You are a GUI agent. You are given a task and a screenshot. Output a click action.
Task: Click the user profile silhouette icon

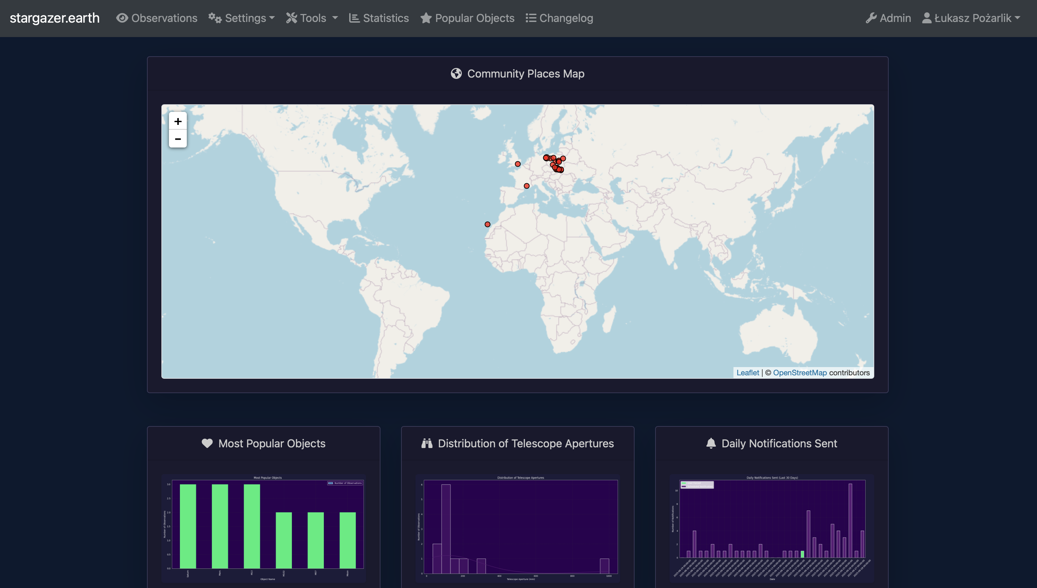pos(927,18)
